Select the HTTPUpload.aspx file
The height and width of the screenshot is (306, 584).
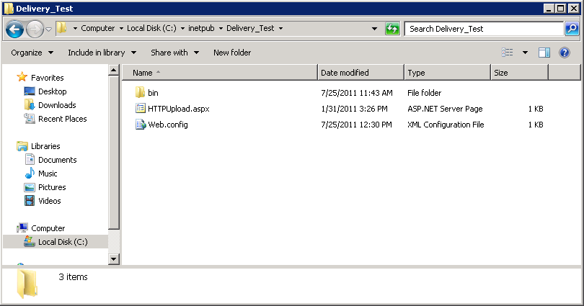pos(177,109)
